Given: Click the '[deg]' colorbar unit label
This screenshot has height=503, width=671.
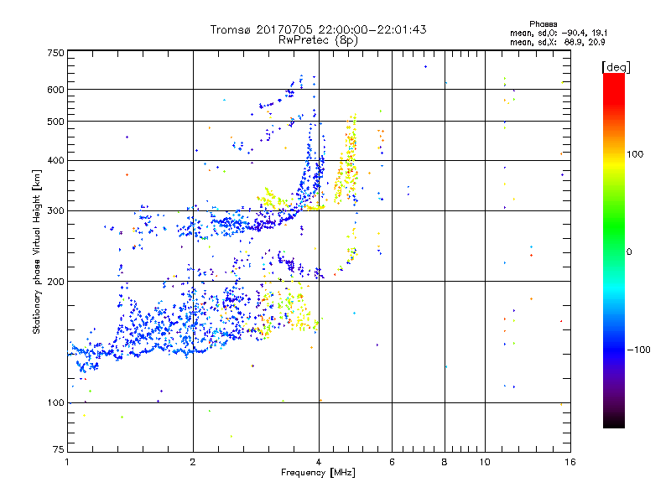Looking at the screenshot, I should pos(616,67).
